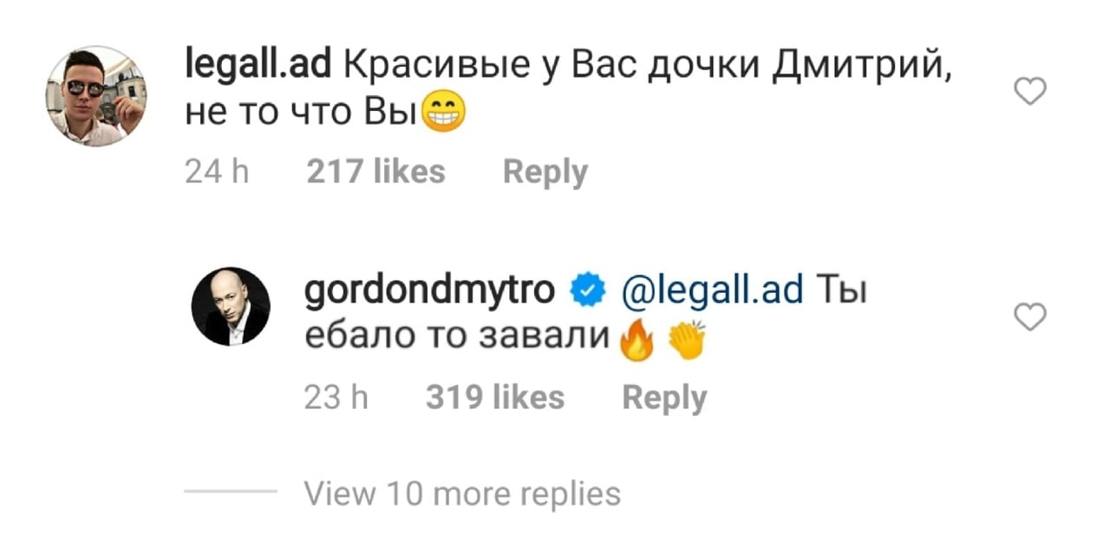
Task: Click the legall.ad username
Action: click(253, 66)
